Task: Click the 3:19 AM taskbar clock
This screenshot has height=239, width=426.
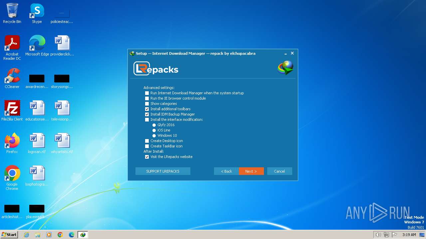Action: click(x=409, y=235)
